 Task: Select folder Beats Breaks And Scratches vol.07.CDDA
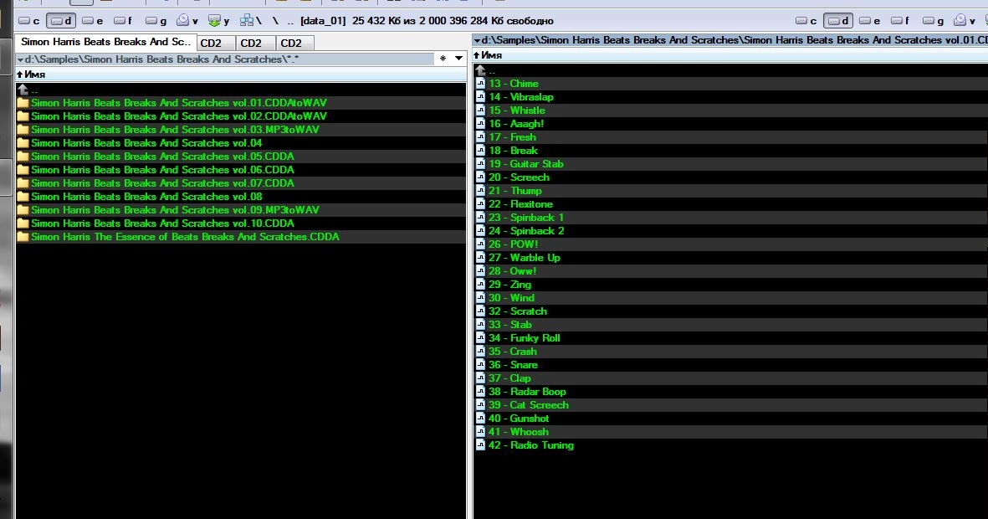(x=162, y=182)
